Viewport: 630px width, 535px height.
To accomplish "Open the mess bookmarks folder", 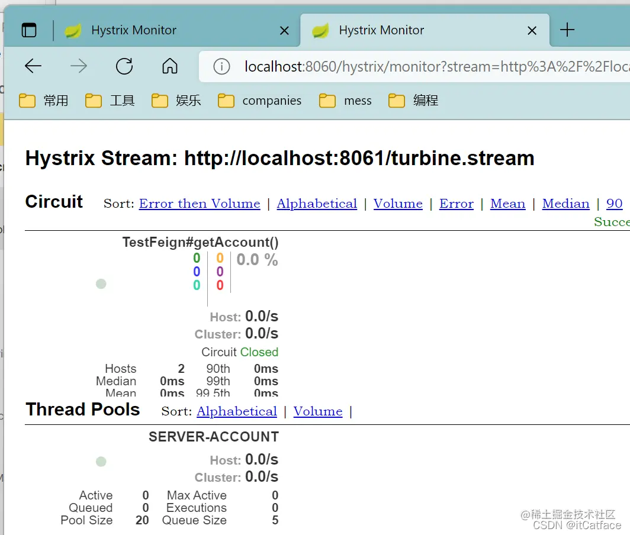I will coord(346,101).
